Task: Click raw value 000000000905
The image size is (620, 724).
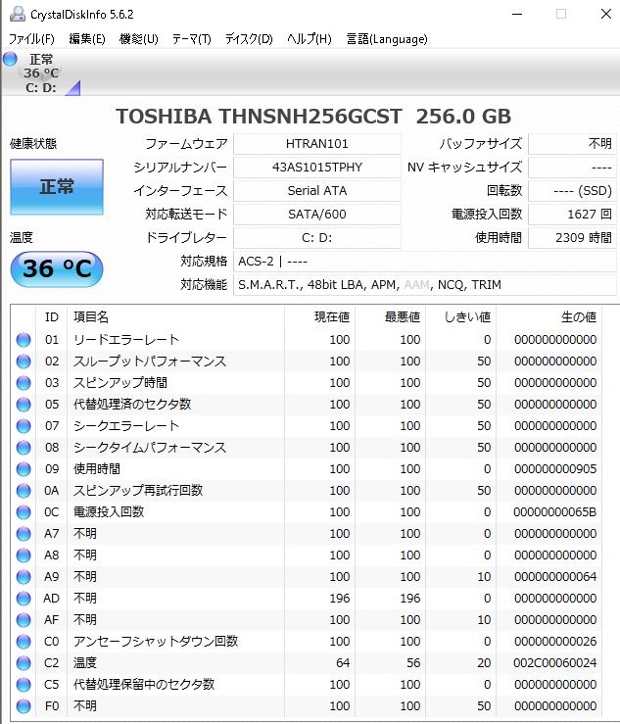Action: click(555, 469)
